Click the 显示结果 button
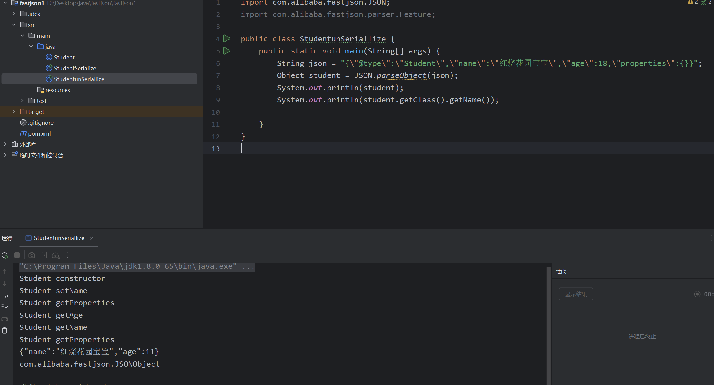The height and width of the screenshot is (385, 714). [576, 294]
